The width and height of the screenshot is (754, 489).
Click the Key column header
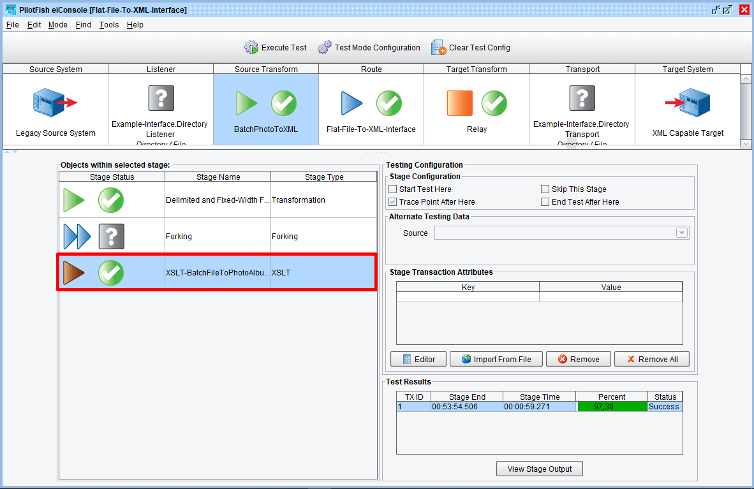[468, 287]
